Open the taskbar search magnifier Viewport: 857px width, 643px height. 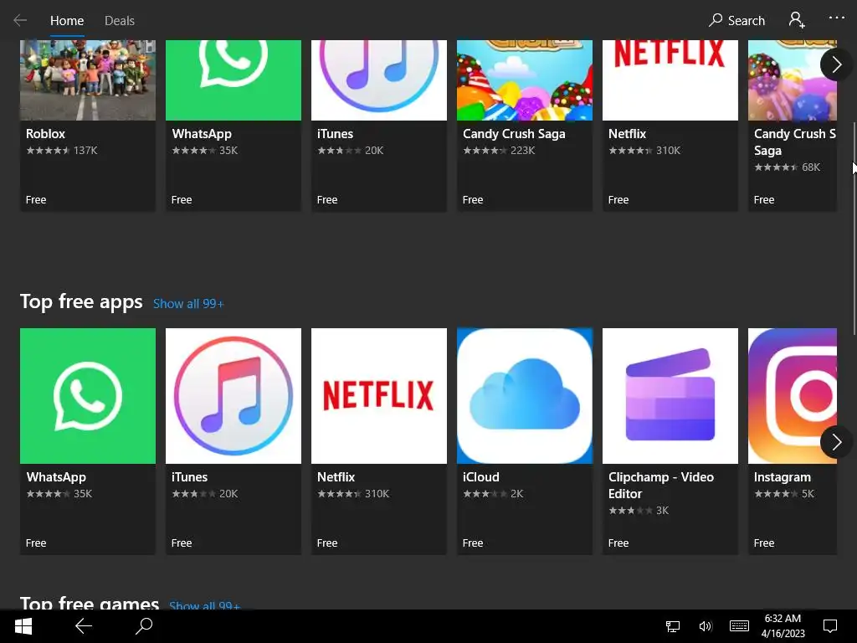coord(143,626)
